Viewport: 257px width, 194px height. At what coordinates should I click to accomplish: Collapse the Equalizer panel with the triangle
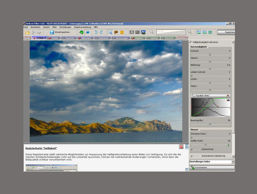click(x=228, y=95)
